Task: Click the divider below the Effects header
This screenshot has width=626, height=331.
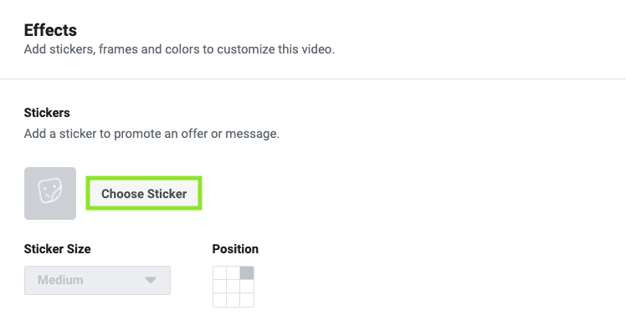Action: pos(313,79)
